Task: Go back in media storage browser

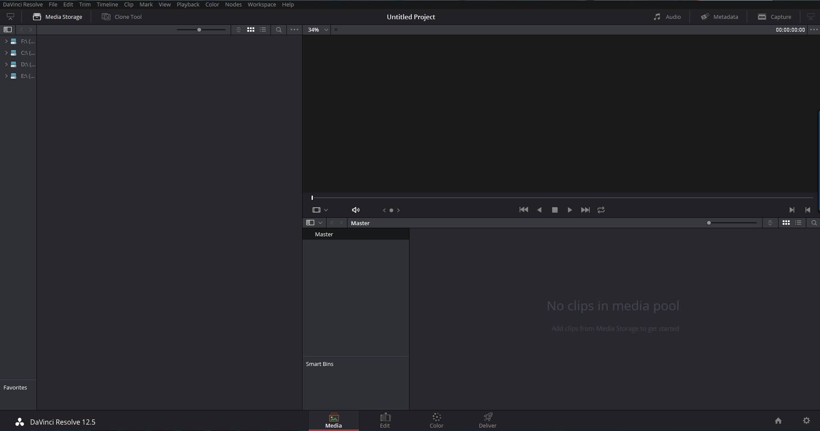Action: coord(21,30)
